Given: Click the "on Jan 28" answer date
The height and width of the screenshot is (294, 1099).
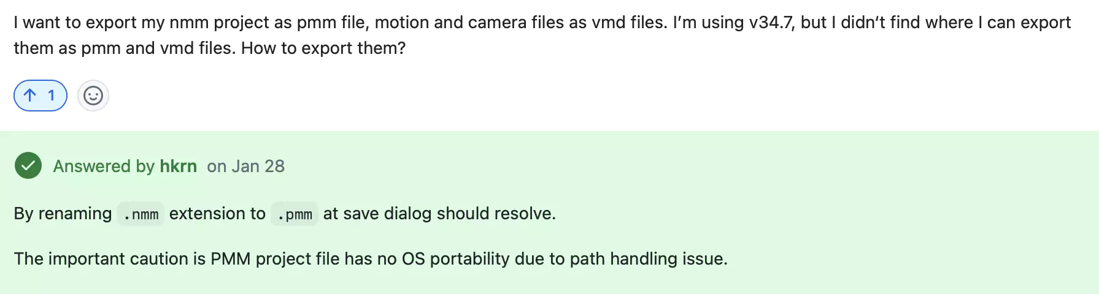Looking at the screenshot, I should pyautogui.click(x=245, y=166).
